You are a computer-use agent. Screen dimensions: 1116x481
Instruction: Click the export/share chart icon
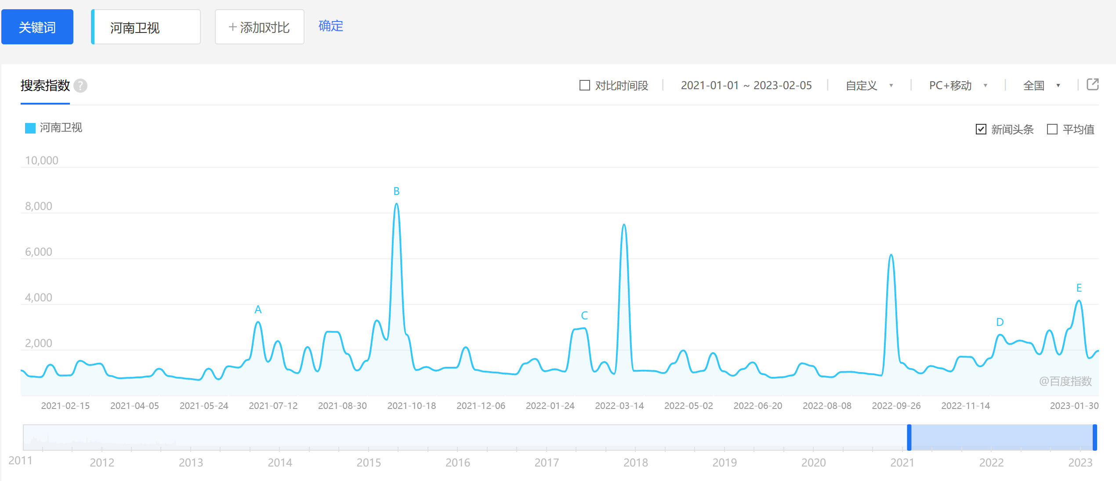coord(1092,84)
